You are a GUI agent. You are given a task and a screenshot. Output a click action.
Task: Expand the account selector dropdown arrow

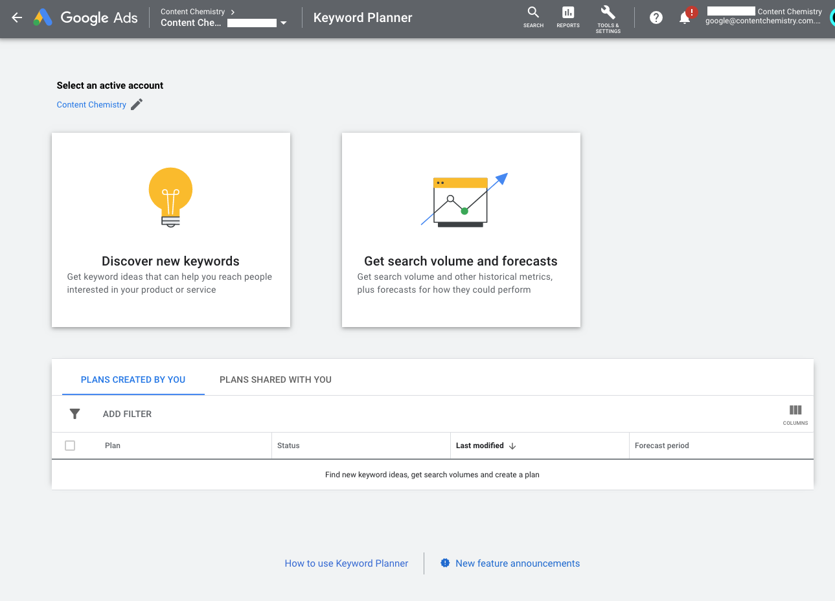pyautogui.click(x=283, y=23)
